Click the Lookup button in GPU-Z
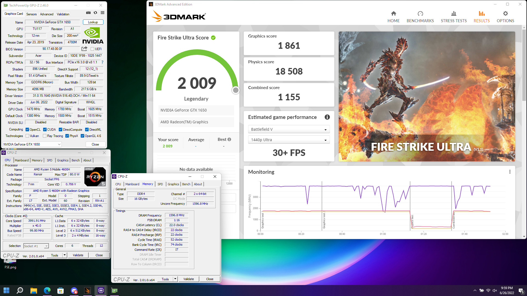Viewport: 527px width, 296px height. click(93, 22)
